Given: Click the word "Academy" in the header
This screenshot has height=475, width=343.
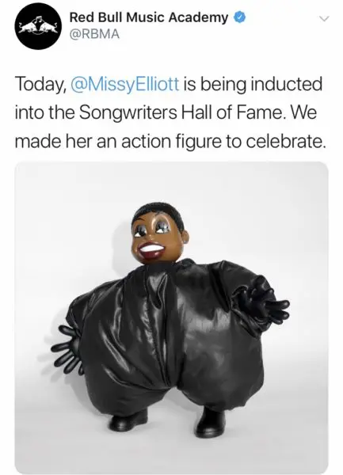Looking at the screenshot, I should [198, 17].
